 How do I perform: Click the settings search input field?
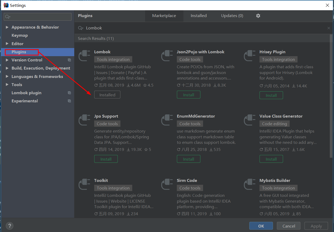(38, 17)
